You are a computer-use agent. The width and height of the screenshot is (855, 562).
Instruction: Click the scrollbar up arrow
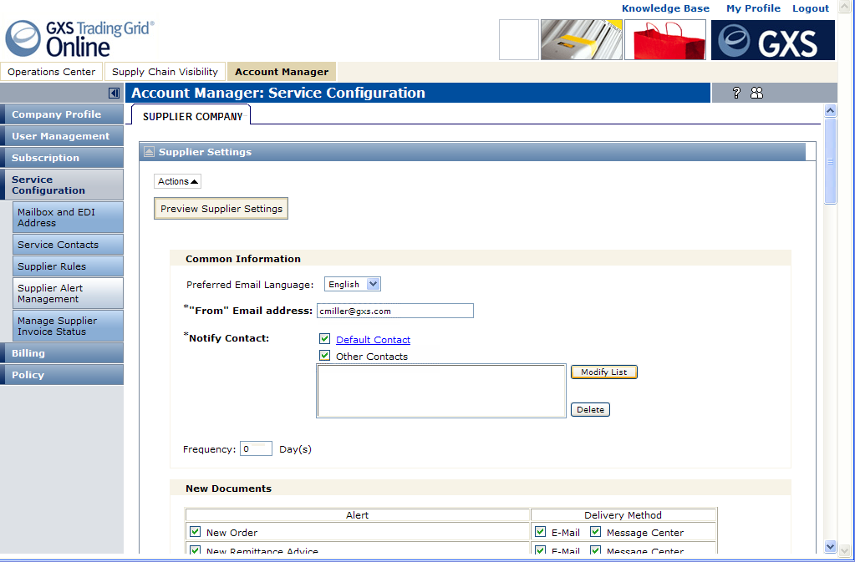[831, 110]
